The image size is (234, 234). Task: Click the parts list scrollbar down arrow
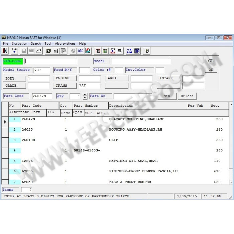coord(231,182)
